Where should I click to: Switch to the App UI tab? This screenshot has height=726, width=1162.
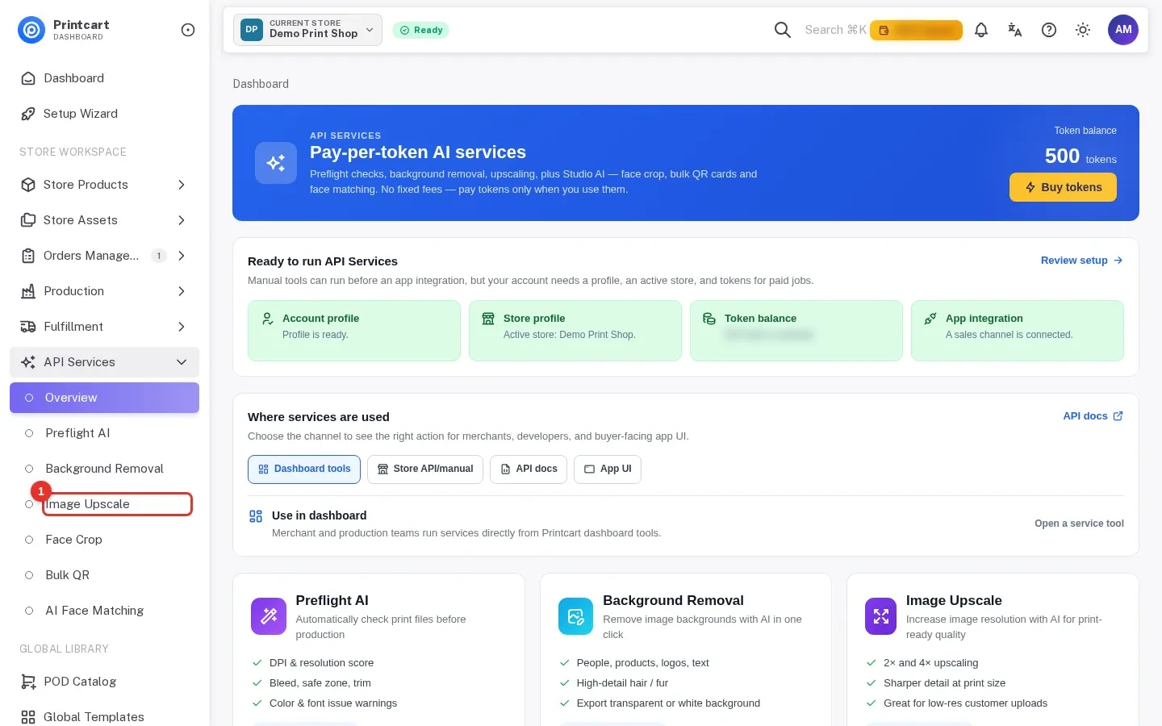[608, 469]
